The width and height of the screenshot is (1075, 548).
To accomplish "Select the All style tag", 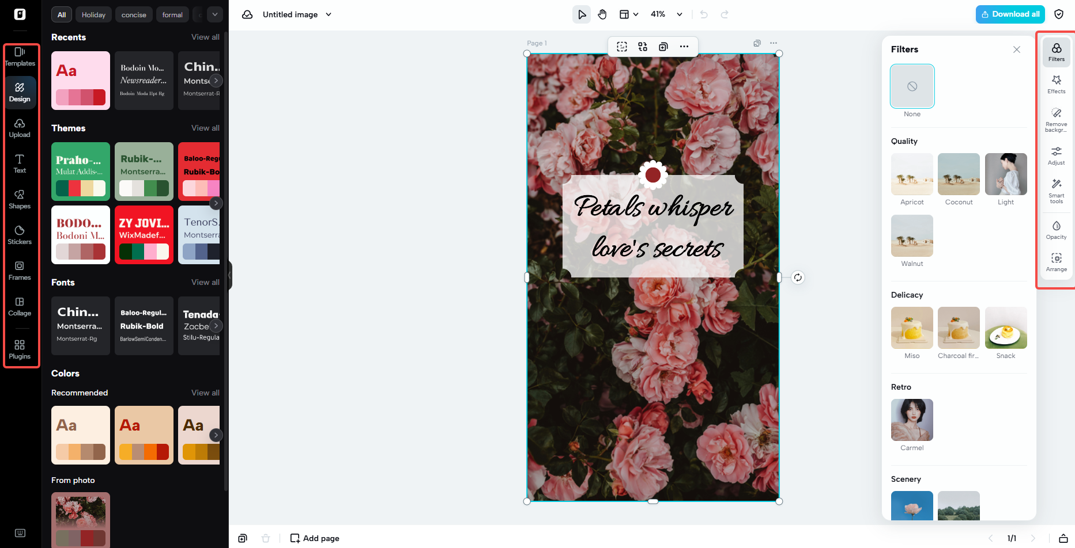I will point(62,14).
